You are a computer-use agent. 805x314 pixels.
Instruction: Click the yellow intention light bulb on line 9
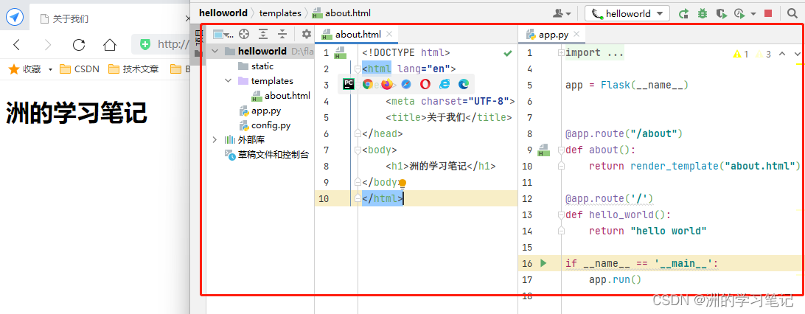pyautogui.click(x=402, y=184)
